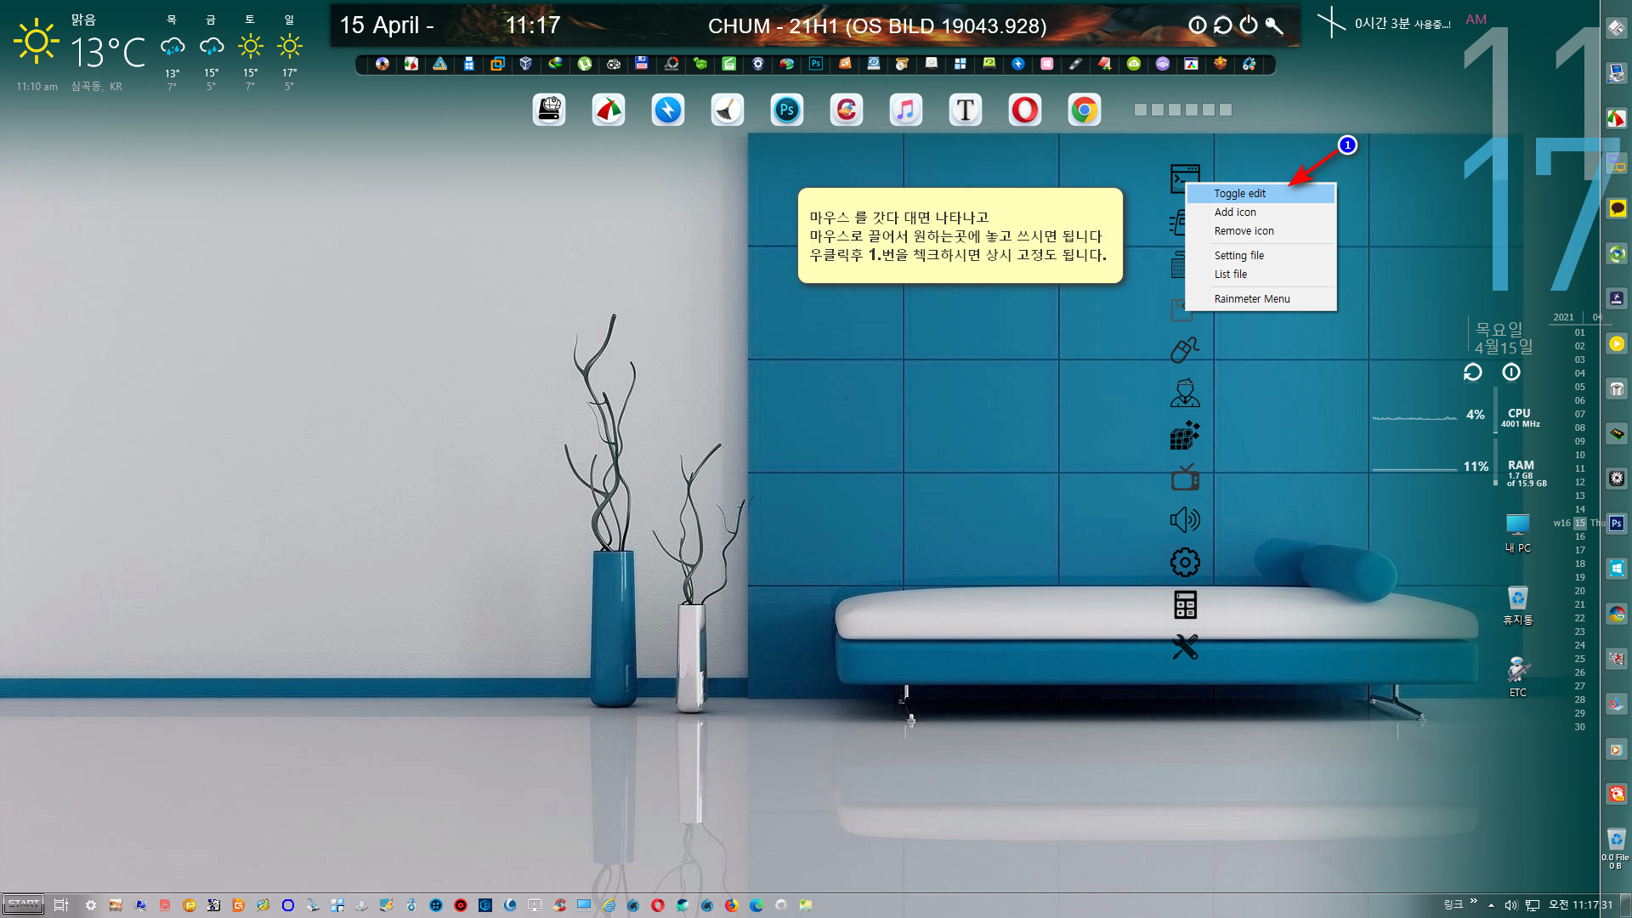Click the wrench and screwdriver tools icon
Screen dimensions: 1632x918
(x=1185, y=648)
